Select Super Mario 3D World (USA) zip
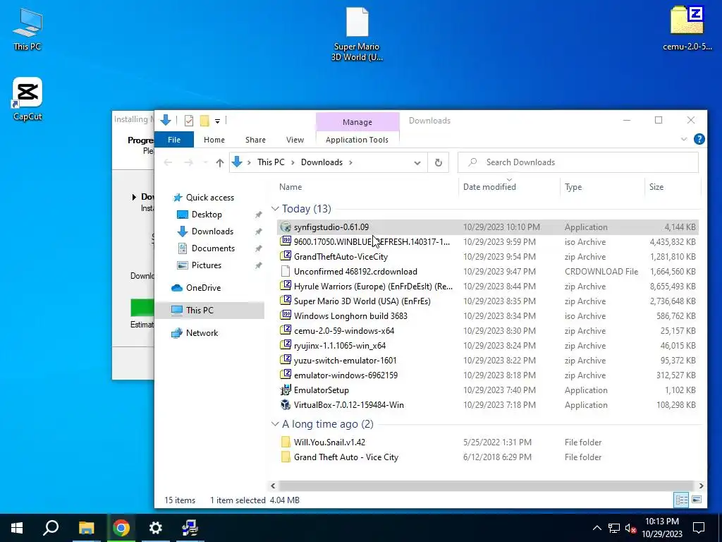The height and width of the screenshot is (542, 722). (488, 301)
